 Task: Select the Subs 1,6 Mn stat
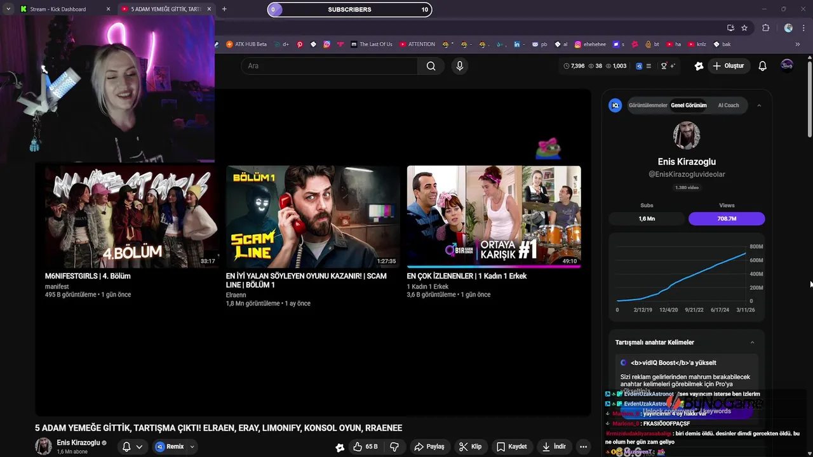tap(647, 218)
